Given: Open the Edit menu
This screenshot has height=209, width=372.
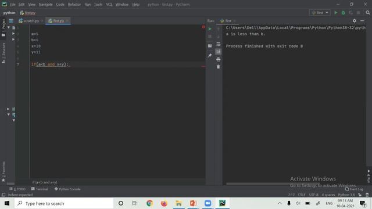Looking at the screenshot, I should click(x=22, y=4).
